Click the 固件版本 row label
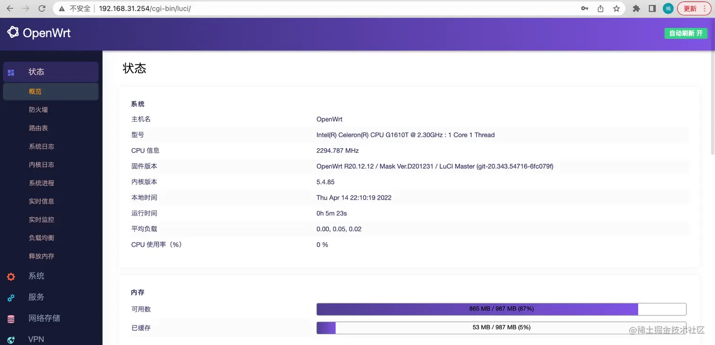This screenshot has width=715, height=345. 144,166
